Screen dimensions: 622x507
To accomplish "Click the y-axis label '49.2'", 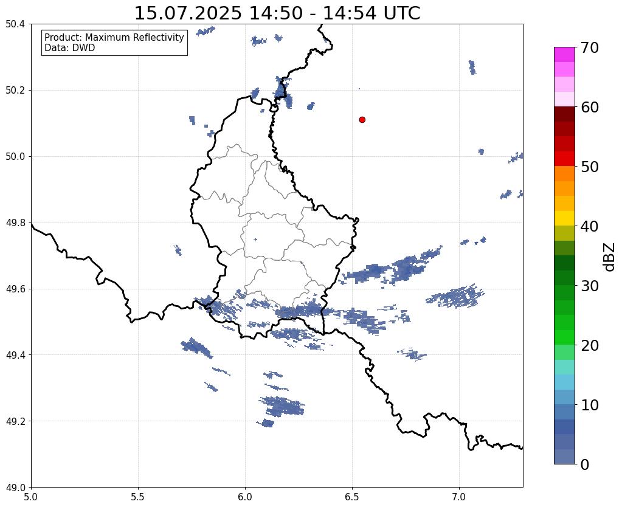I will (x=15, y=421).
